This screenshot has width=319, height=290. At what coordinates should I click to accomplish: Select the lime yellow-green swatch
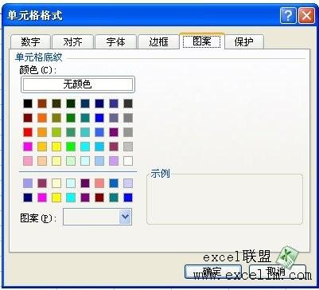[56, 132]
